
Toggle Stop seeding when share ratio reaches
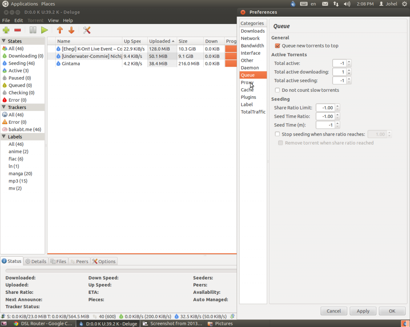point(277,135)
